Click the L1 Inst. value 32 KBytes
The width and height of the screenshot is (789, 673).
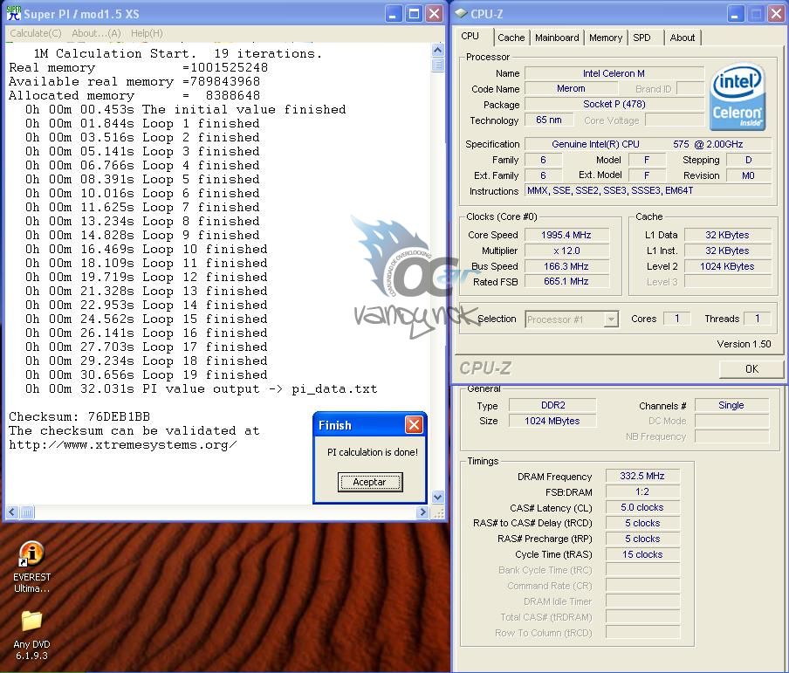(727, 251)
